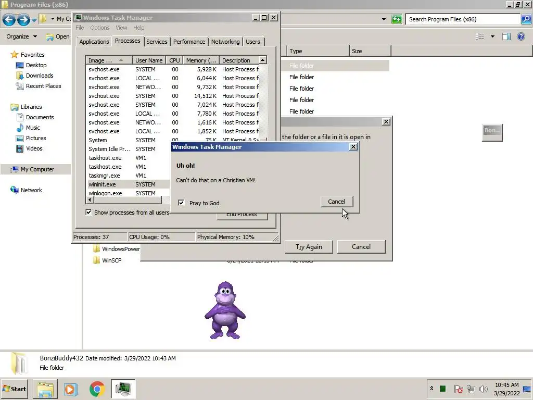The height and width of the screenshot is (400, 533).
Task: Click into Search Program Files (x86) field
Action: click(463, 19)
